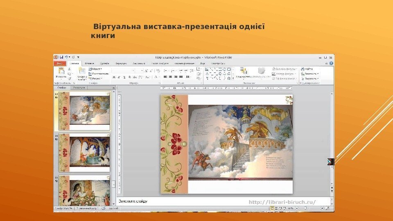Expand the shapes gallery more arrow
Image resolution: width=393 pixels, height=221 pixels.
coord(233,78)
